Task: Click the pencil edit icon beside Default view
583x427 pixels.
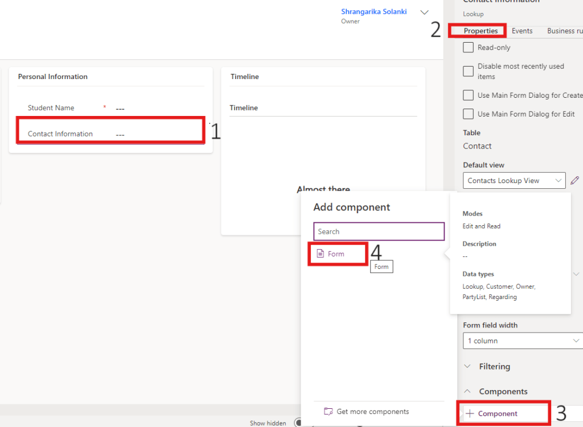Action: tap(574, 181)
